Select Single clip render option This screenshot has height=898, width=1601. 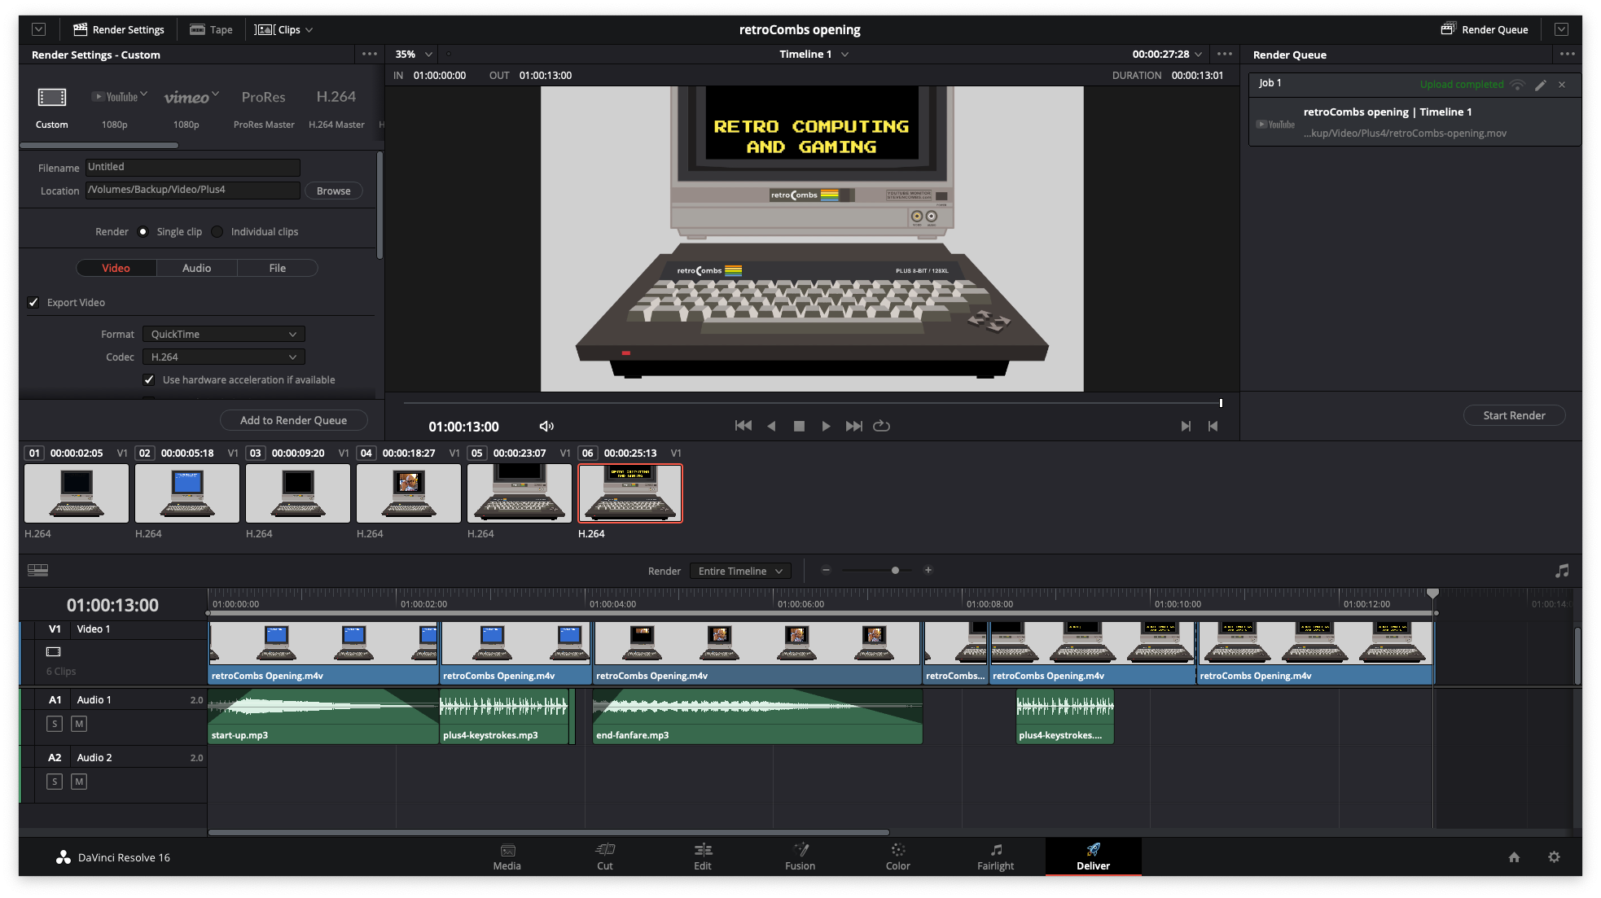coord(143,232)
